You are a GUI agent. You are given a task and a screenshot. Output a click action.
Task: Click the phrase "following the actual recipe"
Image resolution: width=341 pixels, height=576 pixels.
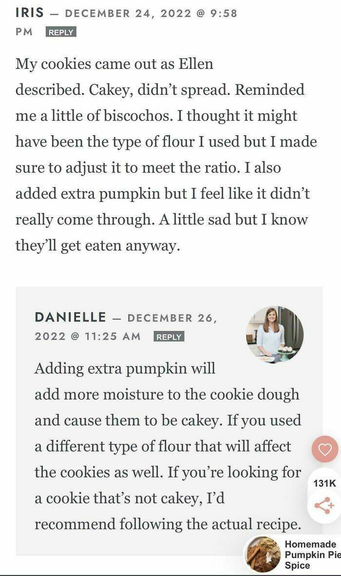(208, 524)
